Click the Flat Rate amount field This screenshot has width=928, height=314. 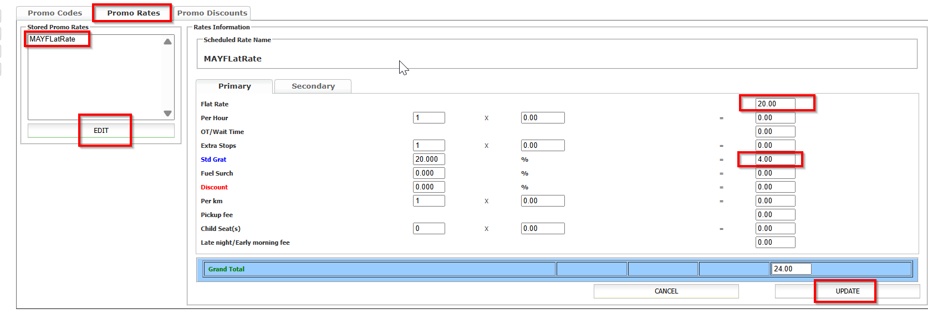pos(775,104)
